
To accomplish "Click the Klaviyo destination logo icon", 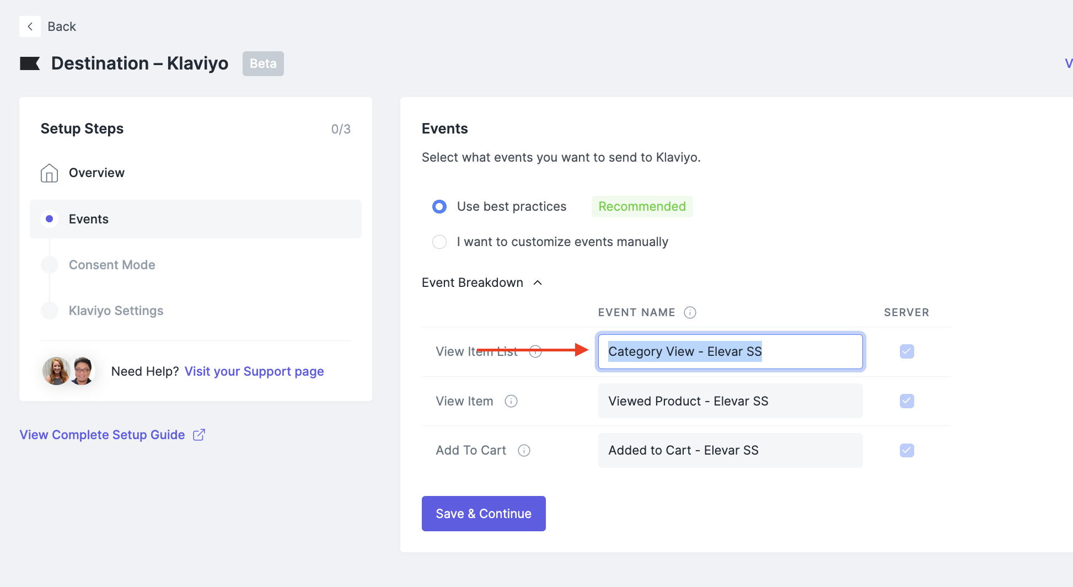I will 30,63.
